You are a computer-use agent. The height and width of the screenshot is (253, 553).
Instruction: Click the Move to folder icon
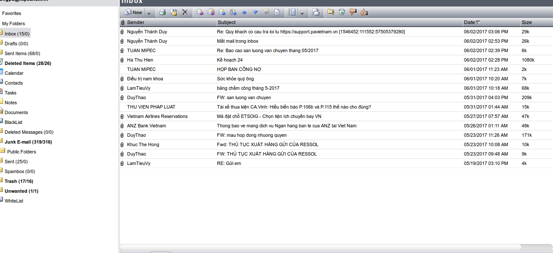click(174, 12)
